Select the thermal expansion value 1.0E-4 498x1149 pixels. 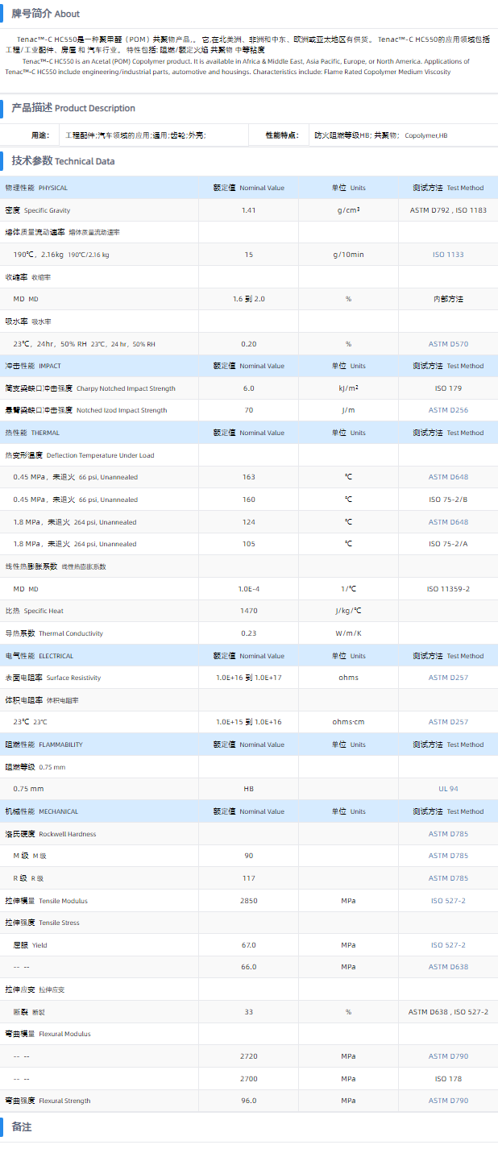249,589
